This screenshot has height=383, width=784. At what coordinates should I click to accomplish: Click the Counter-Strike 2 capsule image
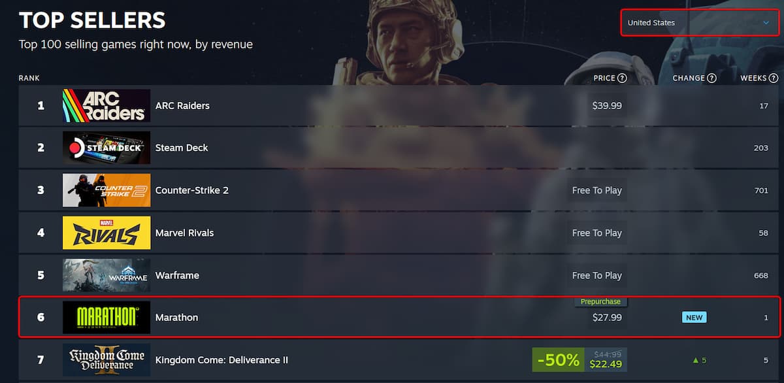(106, 190)
